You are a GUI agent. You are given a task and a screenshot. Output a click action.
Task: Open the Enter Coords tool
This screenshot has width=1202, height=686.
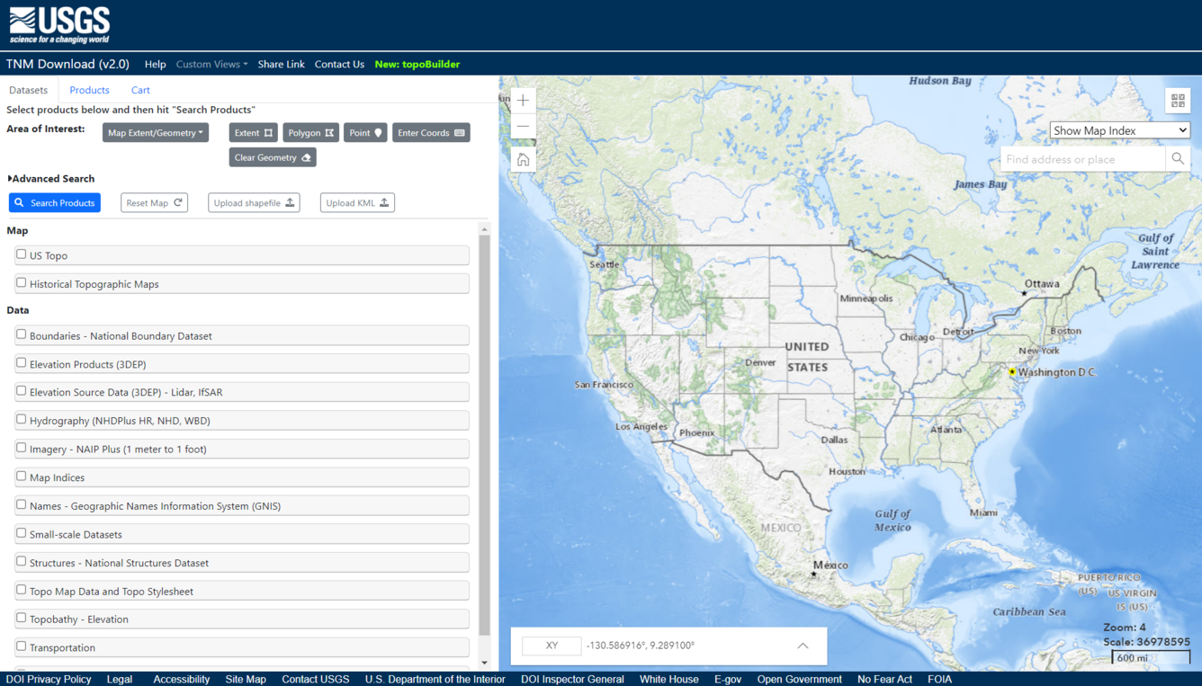pyautogui.click(x=431, y=133)
